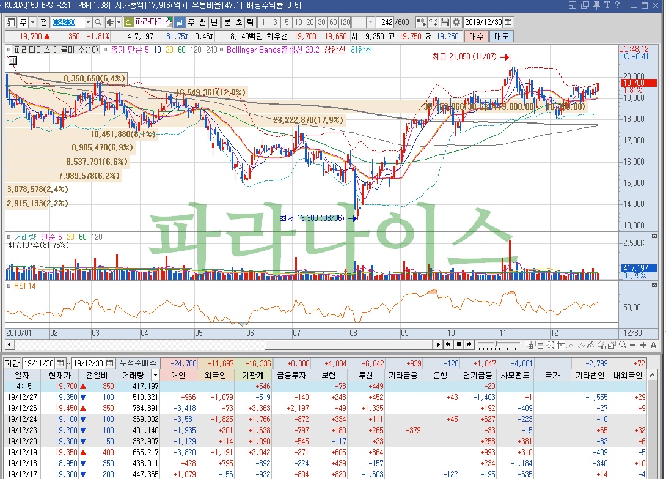Click the 매수 buy button
This screenshot has height=479, width=666.
click(477, 36)
